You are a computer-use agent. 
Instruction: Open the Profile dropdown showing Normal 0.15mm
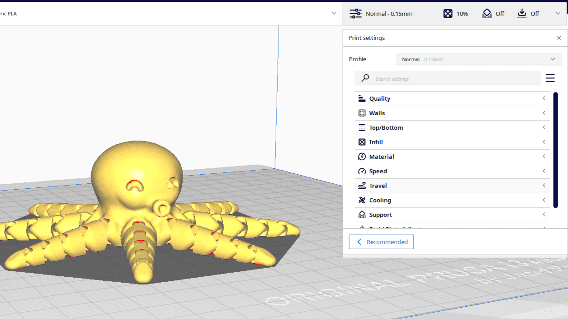[478, 59]
